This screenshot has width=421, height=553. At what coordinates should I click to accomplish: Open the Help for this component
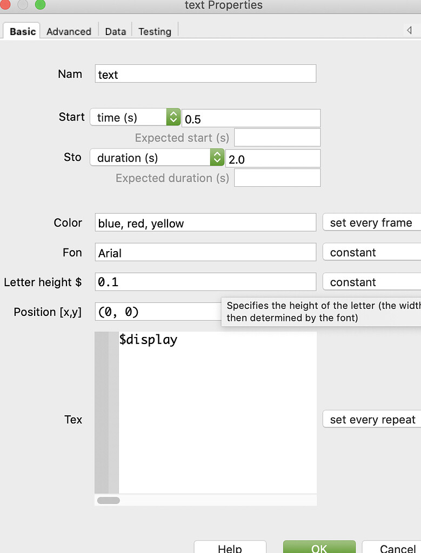point(230,548)
